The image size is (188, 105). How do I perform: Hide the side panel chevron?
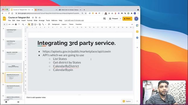pos(137,101)
